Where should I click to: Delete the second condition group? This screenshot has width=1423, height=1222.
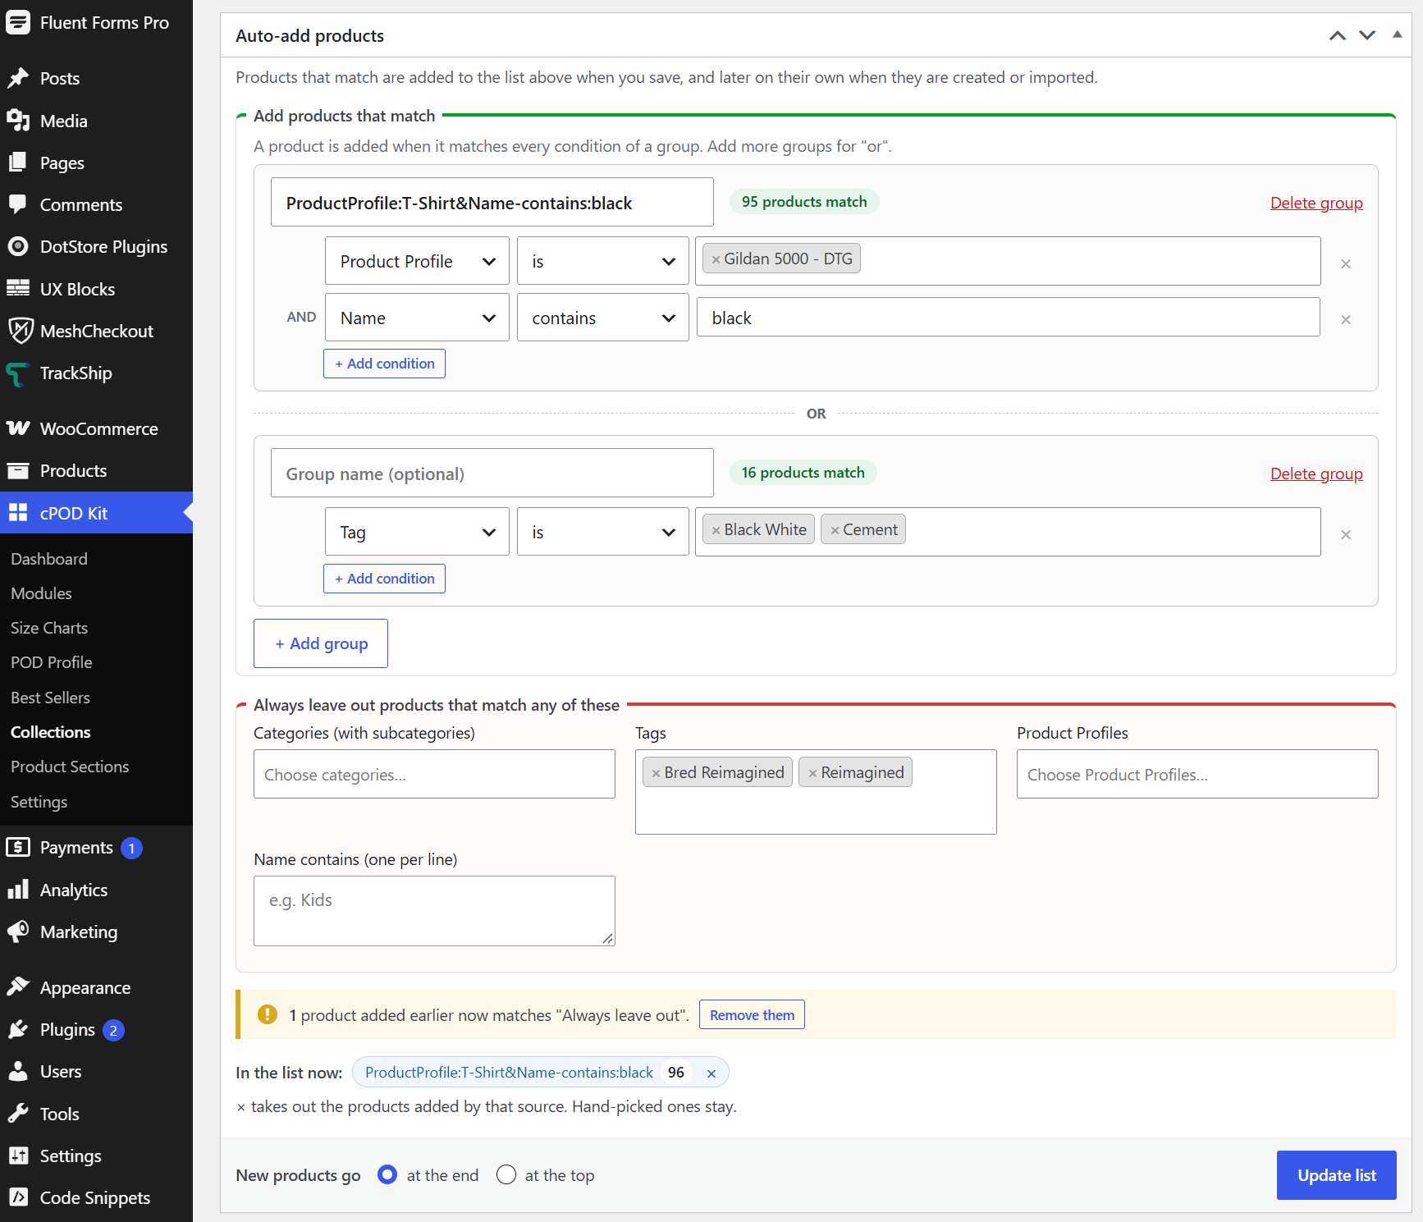1316,474
